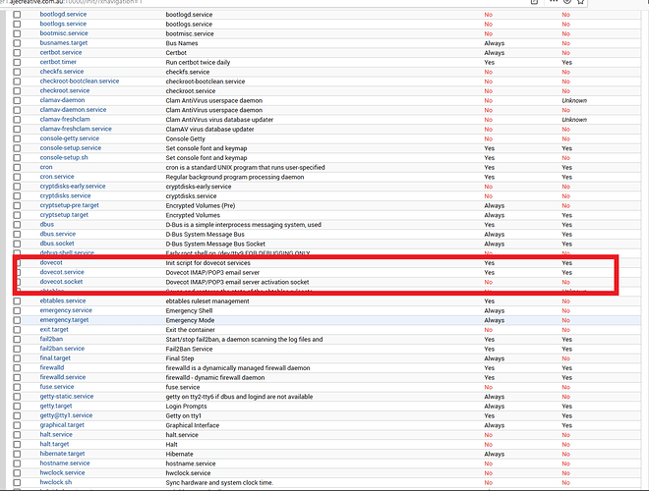Open checkfs.service details
This screenshot has height=491, width=649.
[62, 72]
